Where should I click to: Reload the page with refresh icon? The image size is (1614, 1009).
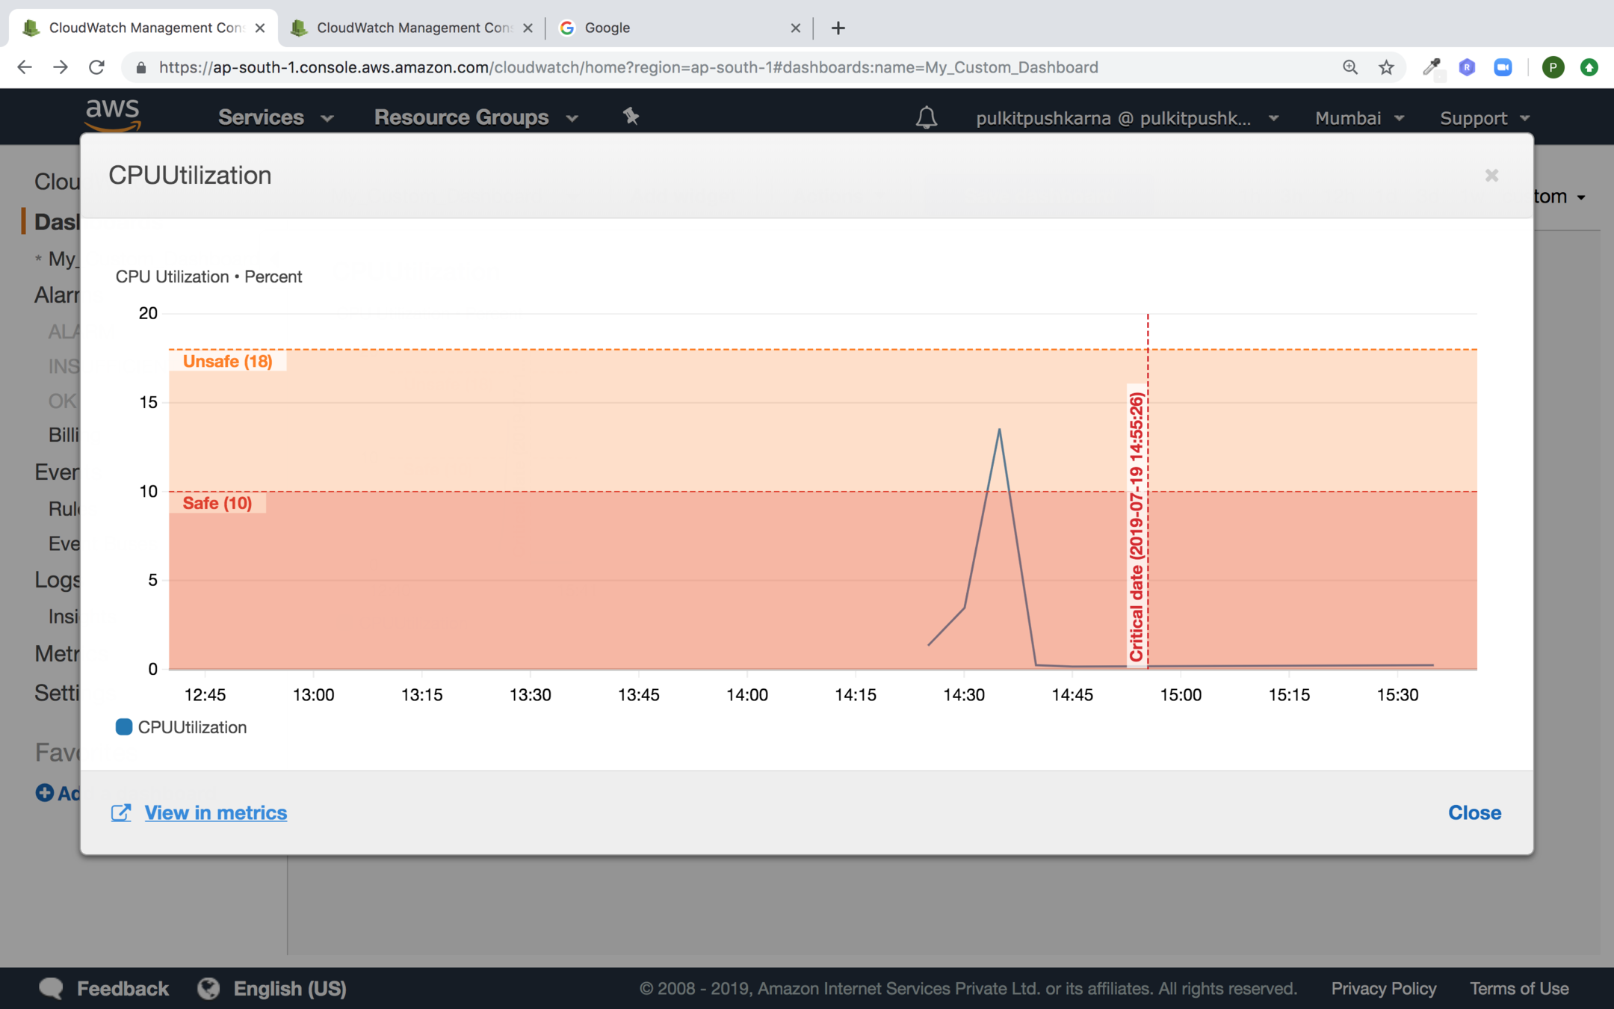coord(96,67)
